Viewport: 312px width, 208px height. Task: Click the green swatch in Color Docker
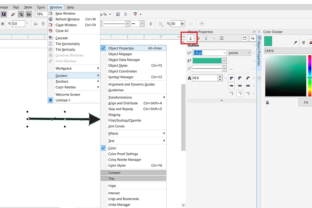pos(268,42)
